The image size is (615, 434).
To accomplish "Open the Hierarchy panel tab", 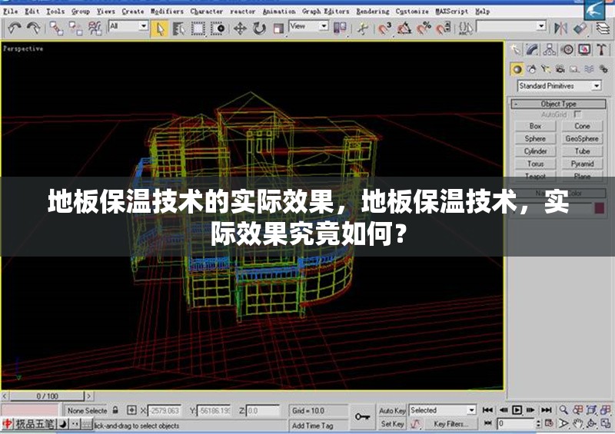I will pos(550,50).
